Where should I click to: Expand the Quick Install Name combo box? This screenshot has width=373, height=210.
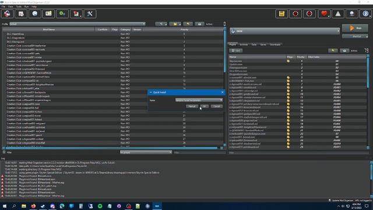click(x=199, y=100)
